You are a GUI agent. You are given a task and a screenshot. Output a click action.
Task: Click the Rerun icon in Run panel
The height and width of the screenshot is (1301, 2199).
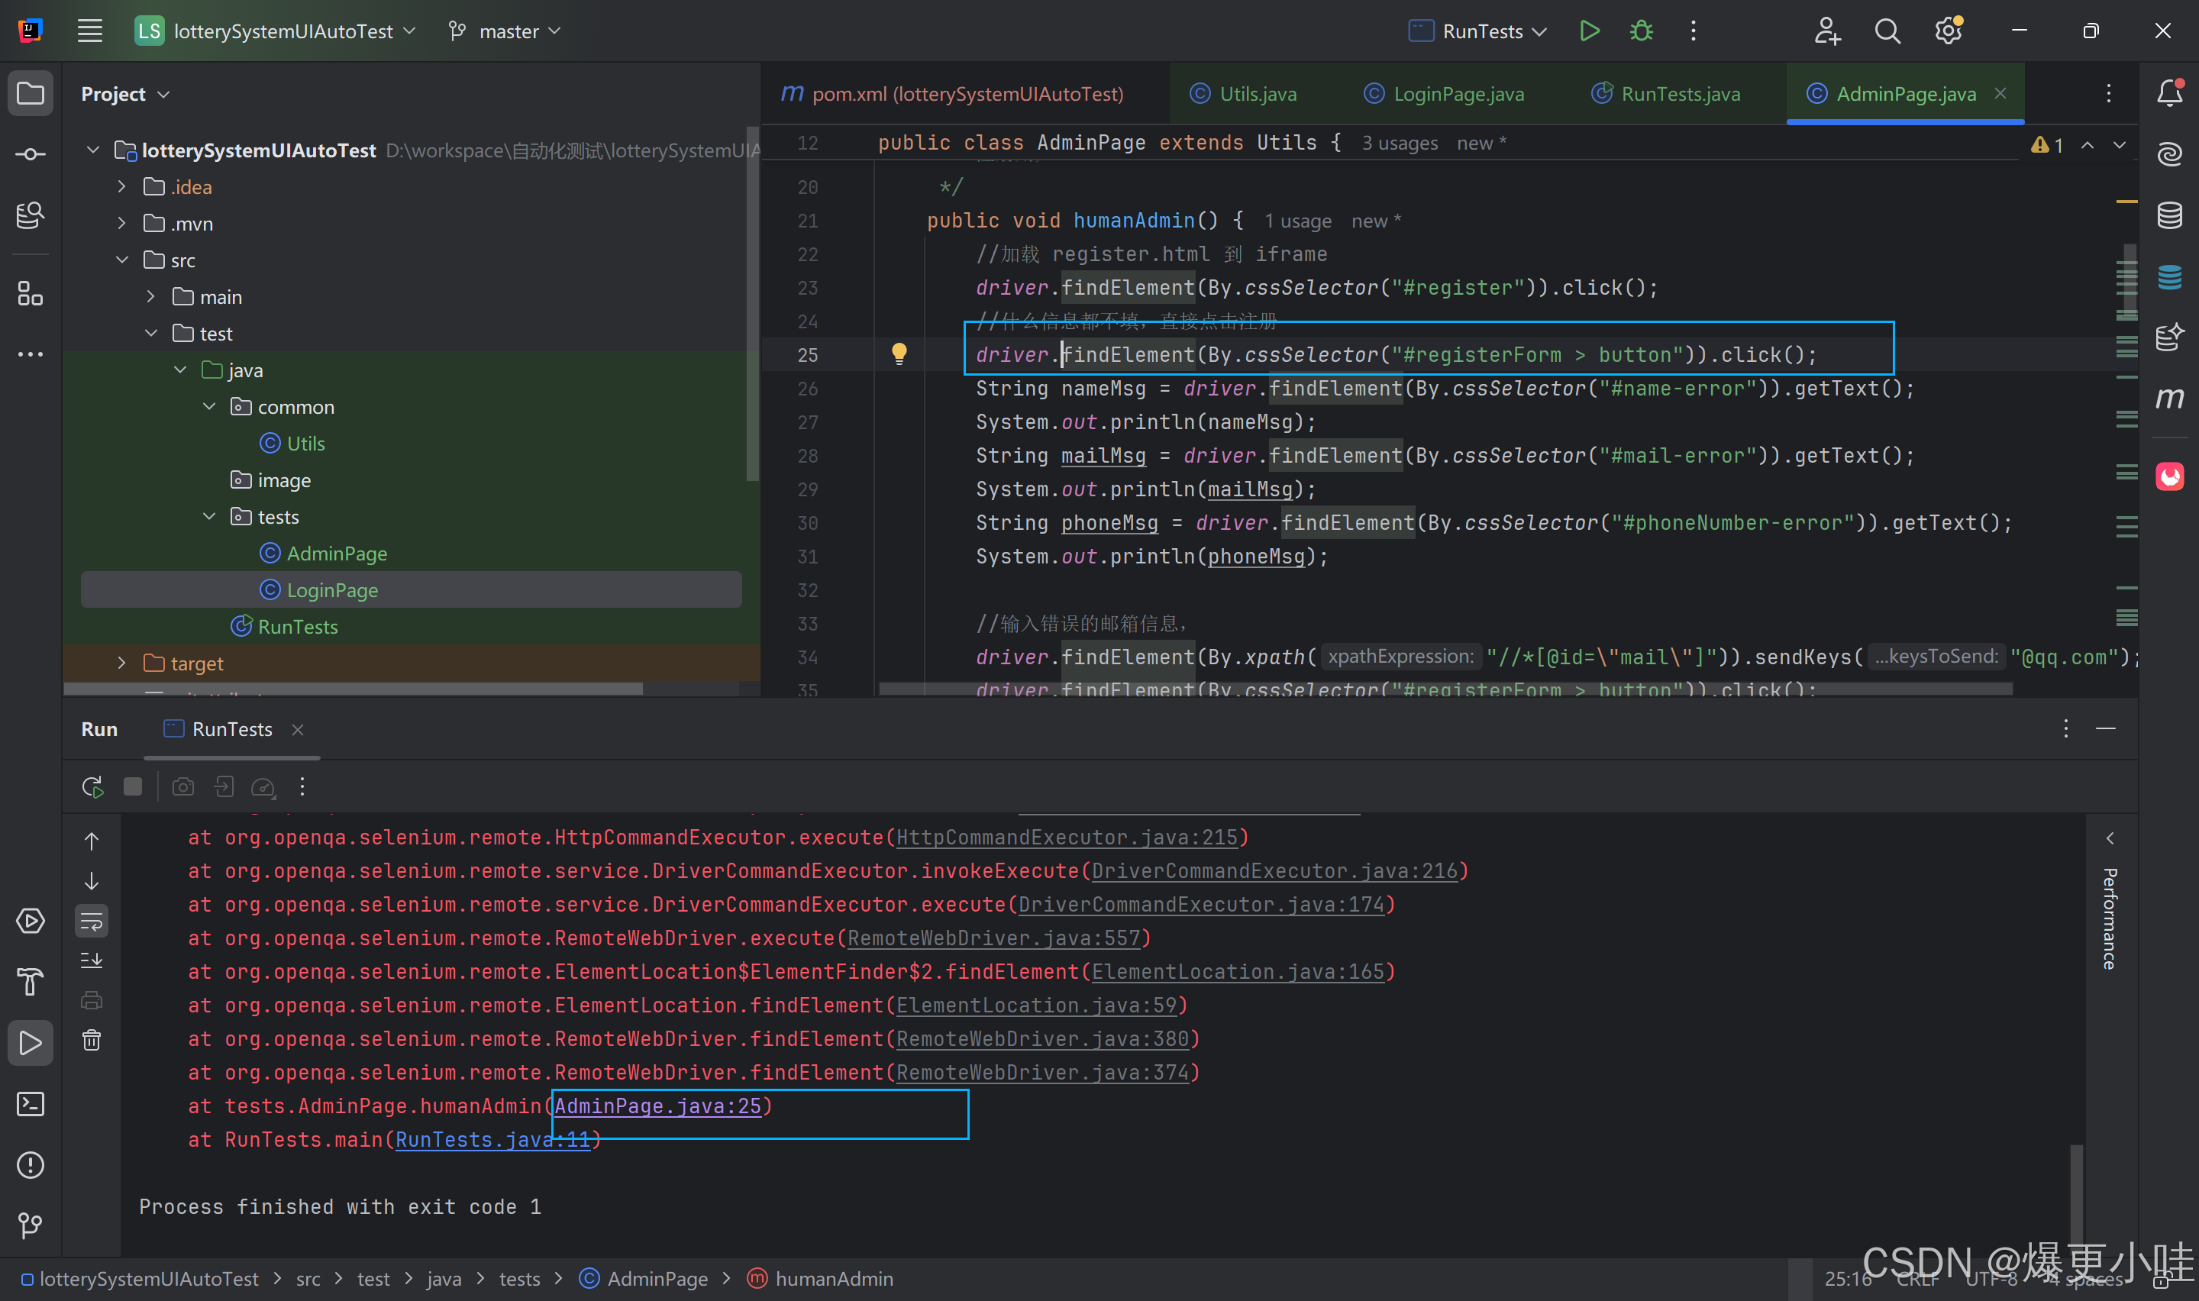[x=92, y=786]
